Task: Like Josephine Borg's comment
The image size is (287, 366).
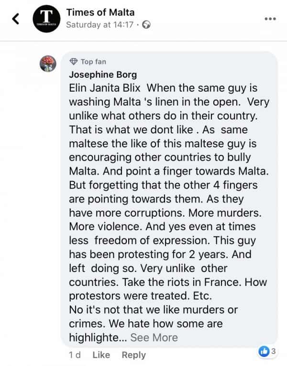Action: point(101,355)
